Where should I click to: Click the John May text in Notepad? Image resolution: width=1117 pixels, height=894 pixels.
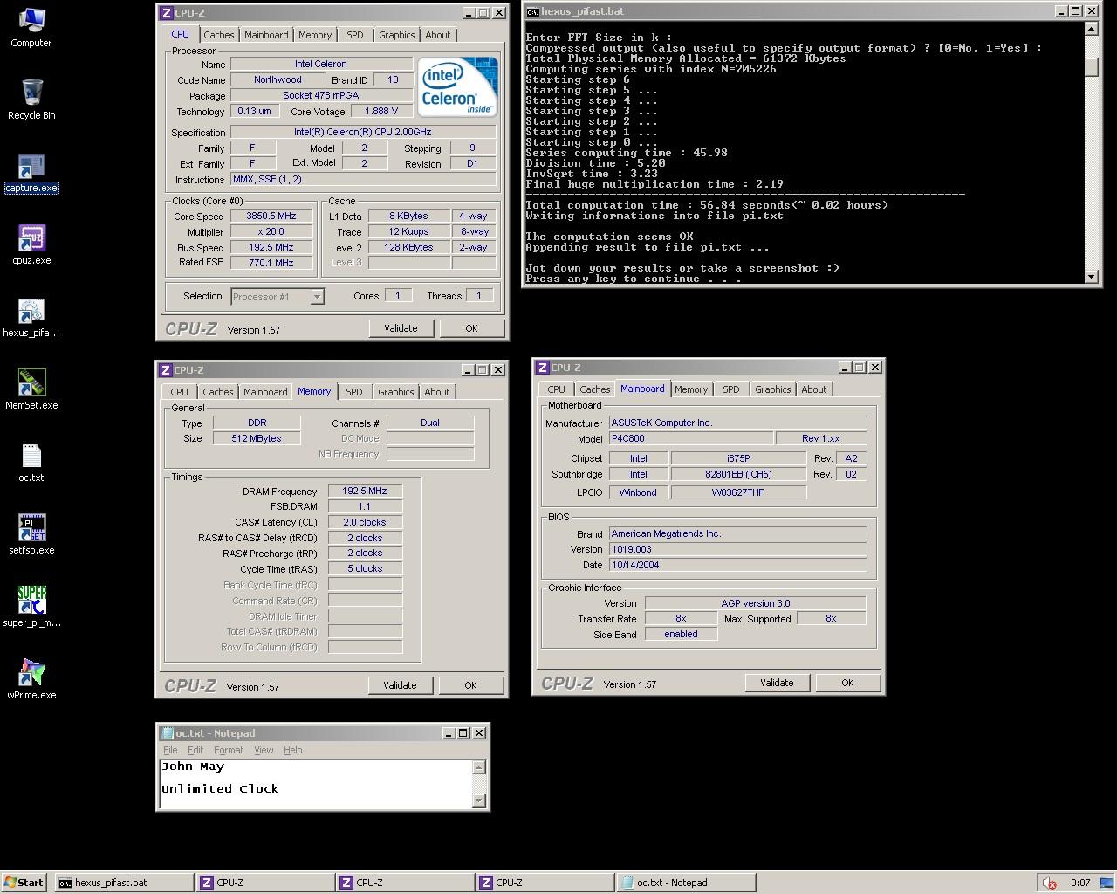[193, 767]
